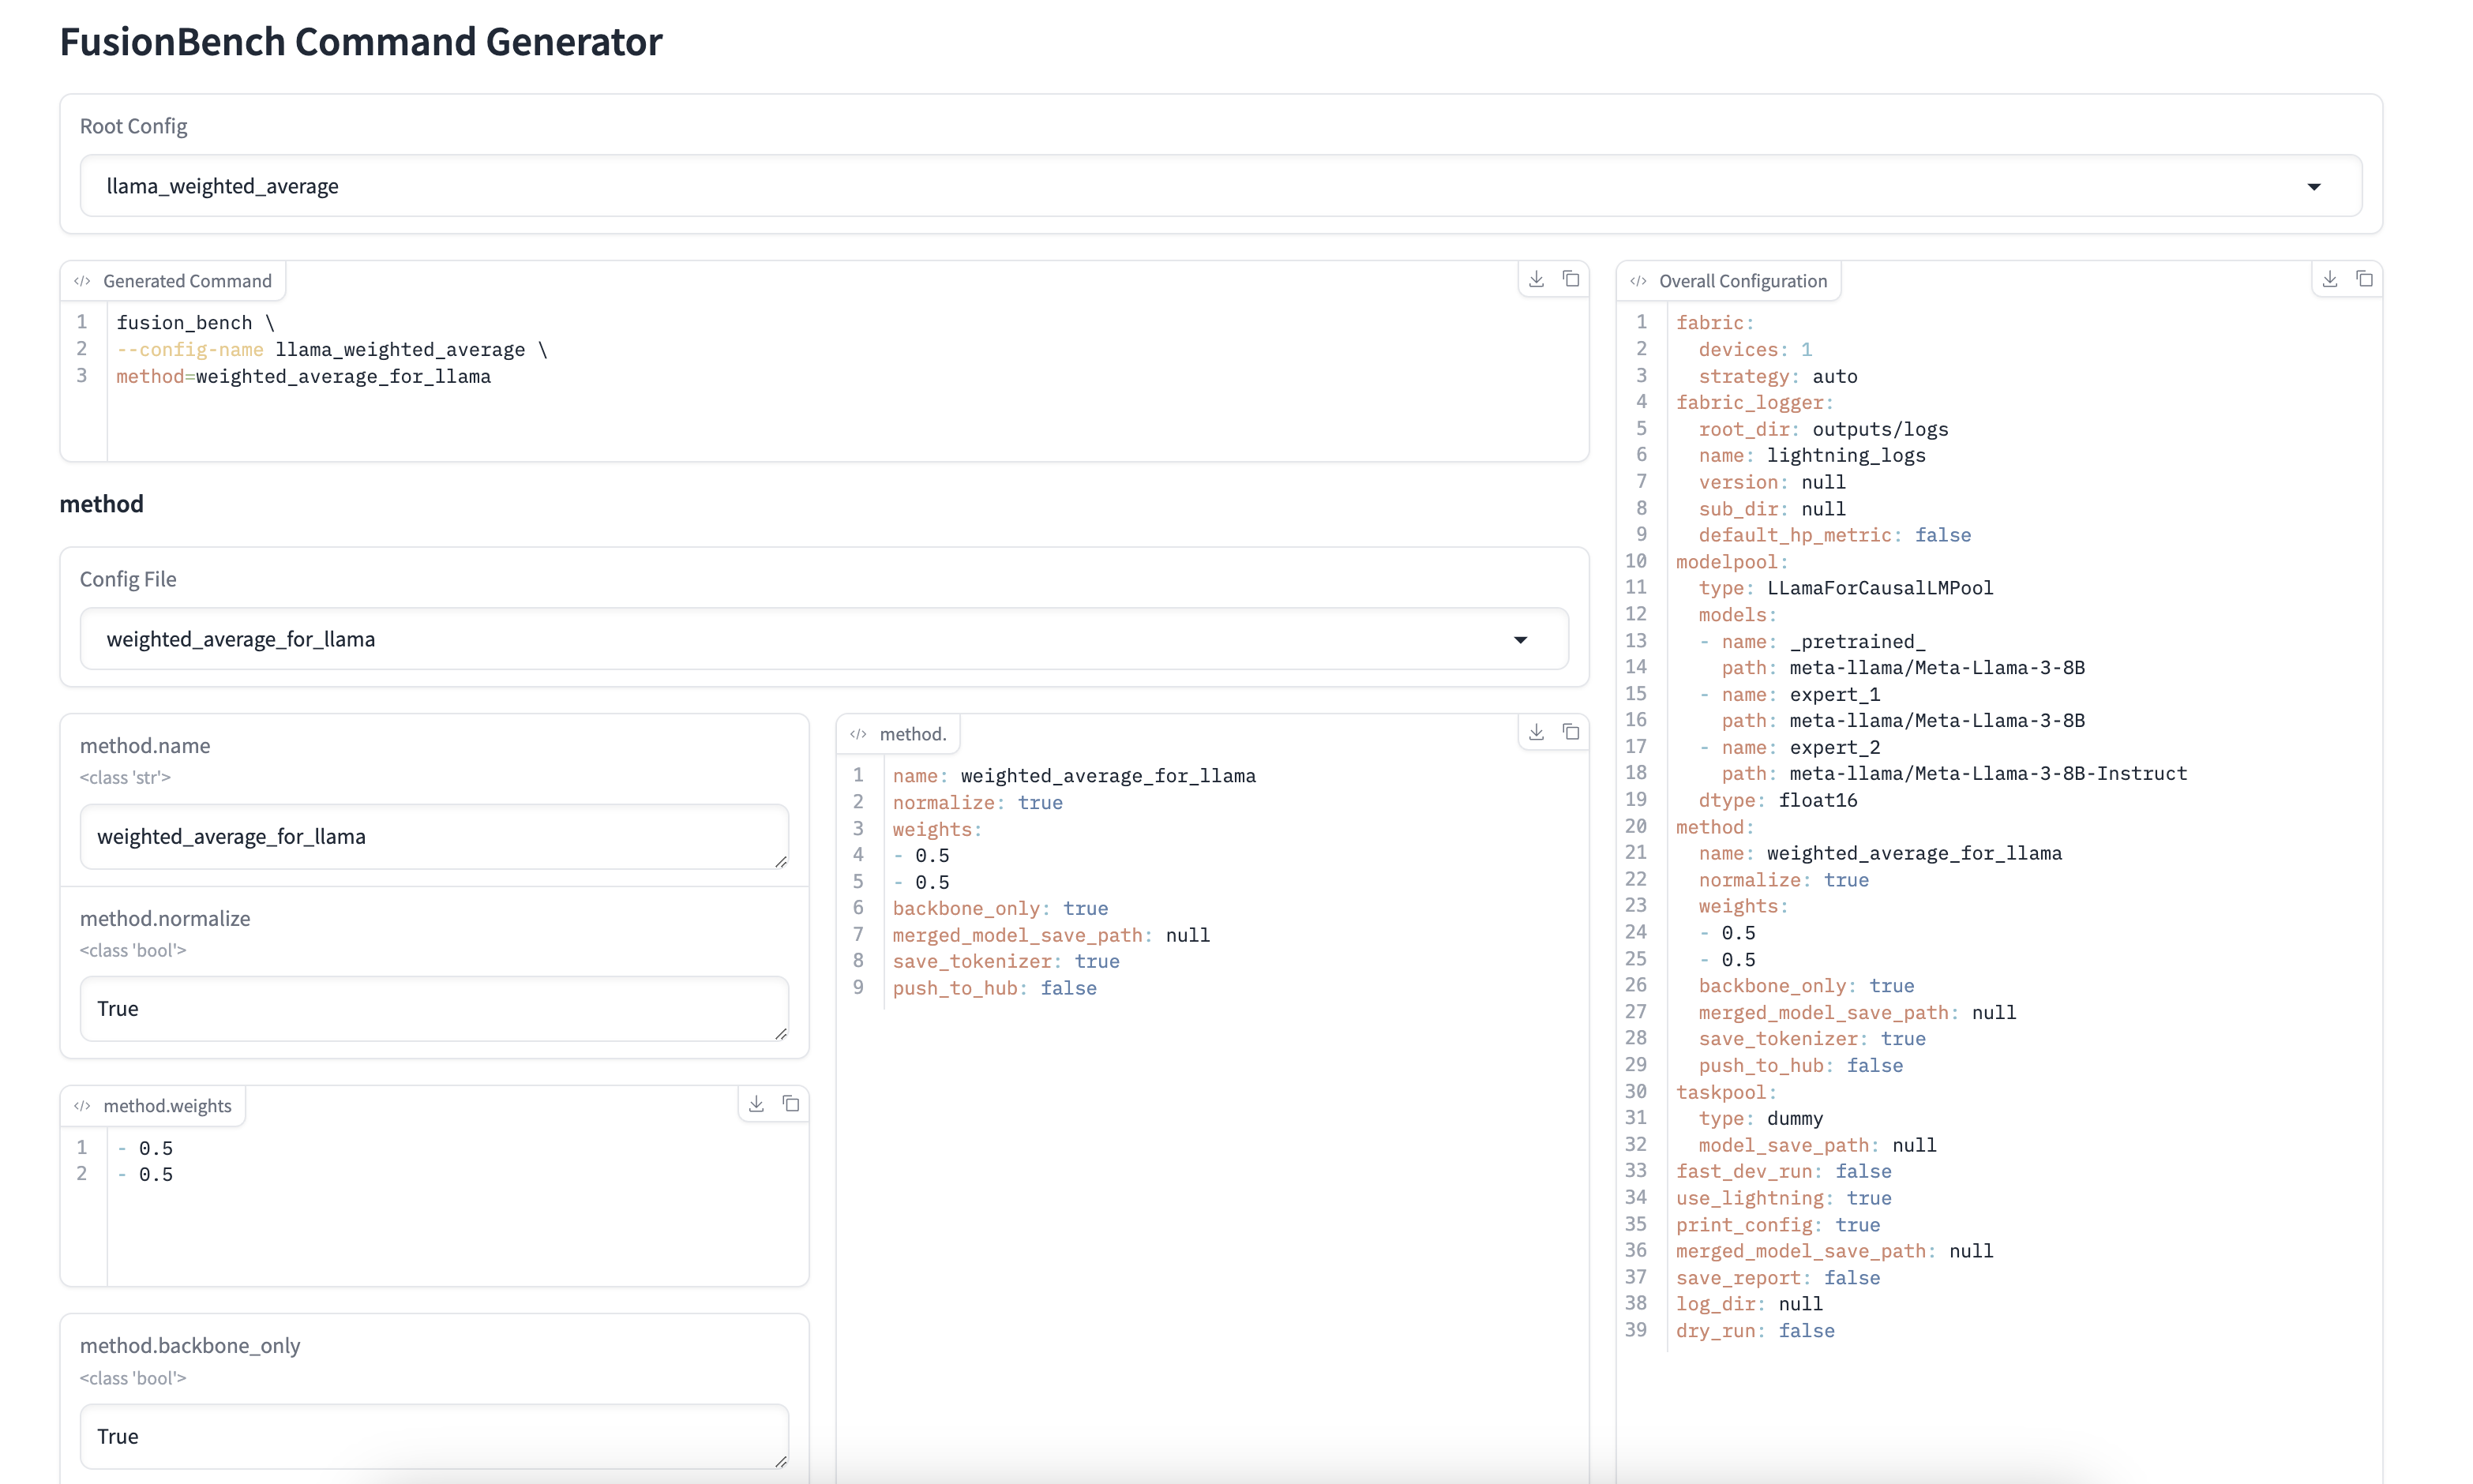The image size is (2473, 1484).
Task: Click the Config File label
Action: (x=128, y=579)
